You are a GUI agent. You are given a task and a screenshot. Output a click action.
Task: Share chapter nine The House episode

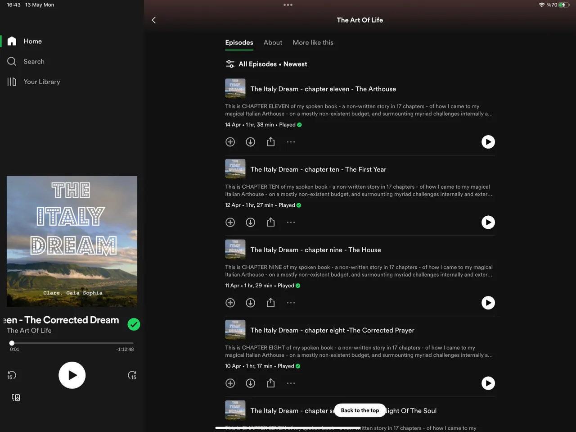pyautogui.click(x=270, y=303)
